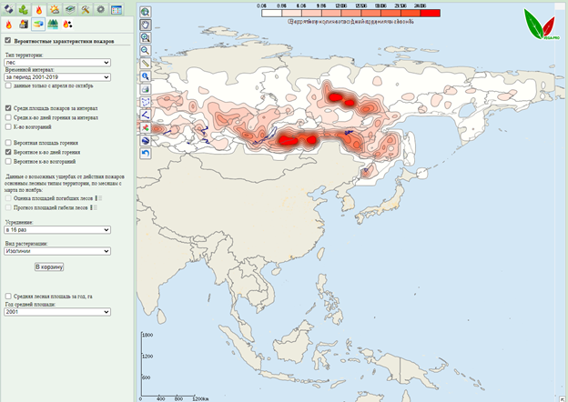Screen dimensions: 568x402
Task: Open the weather sun-cloud tab
Action: coord(54,10)
